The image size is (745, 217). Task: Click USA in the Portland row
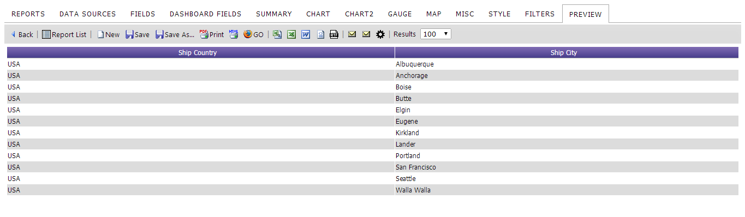click(x=14, y=156)
